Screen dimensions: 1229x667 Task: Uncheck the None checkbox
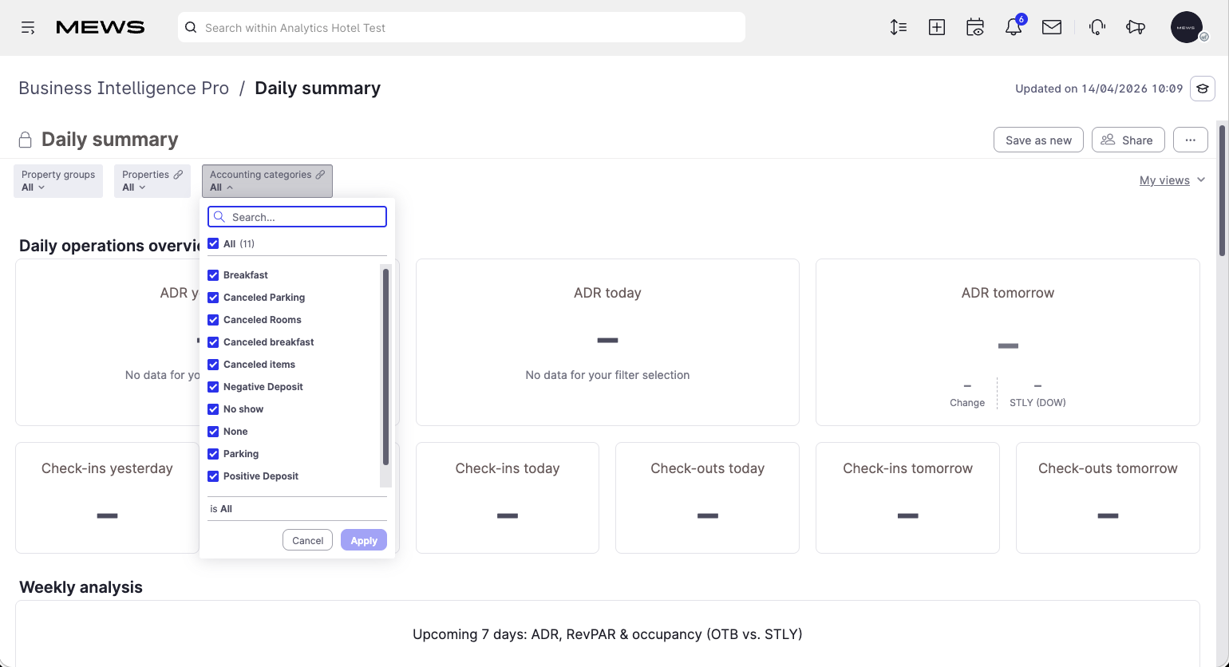pos(213,432)
